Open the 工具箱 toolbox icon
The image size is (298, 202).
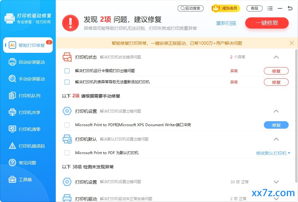(12, 179)
